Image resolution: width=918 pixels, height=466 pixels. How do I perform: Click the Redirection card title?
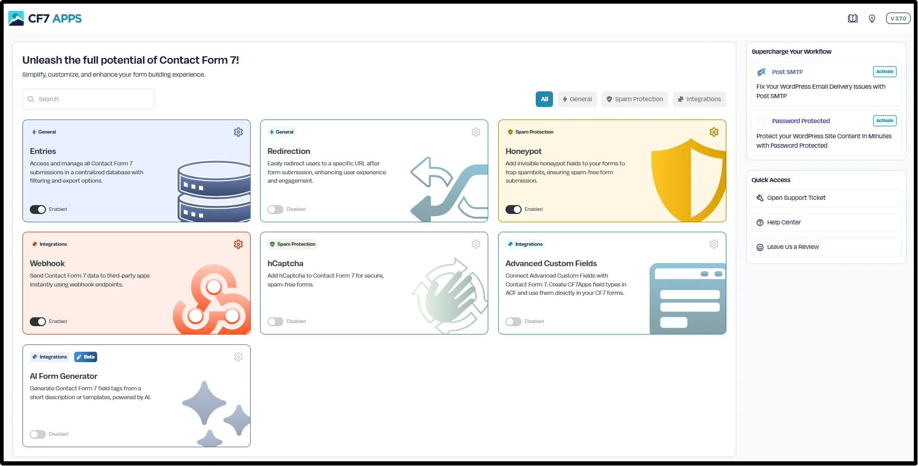click(289, 151)
